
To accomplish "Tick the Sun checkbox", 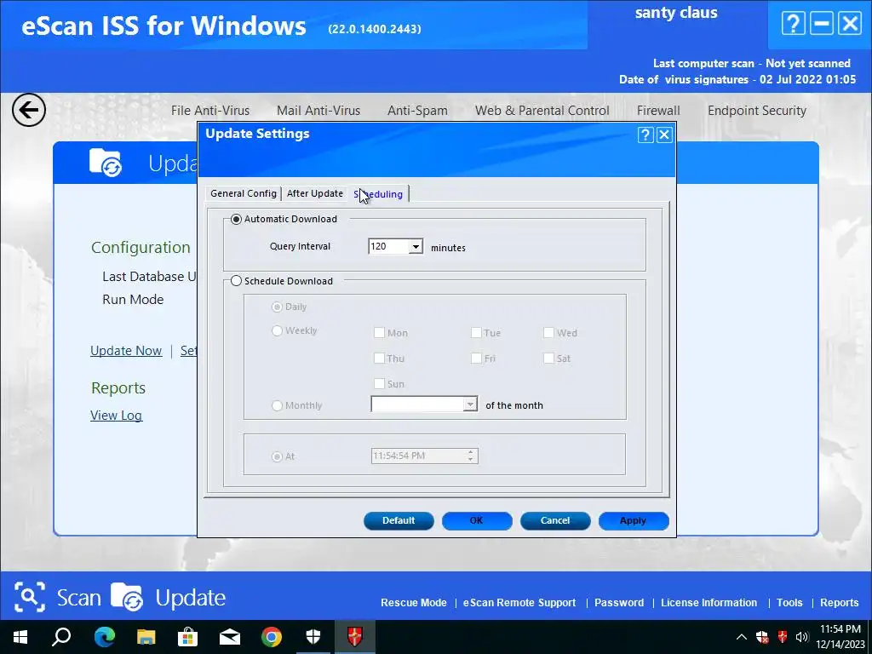I will 379,384.
